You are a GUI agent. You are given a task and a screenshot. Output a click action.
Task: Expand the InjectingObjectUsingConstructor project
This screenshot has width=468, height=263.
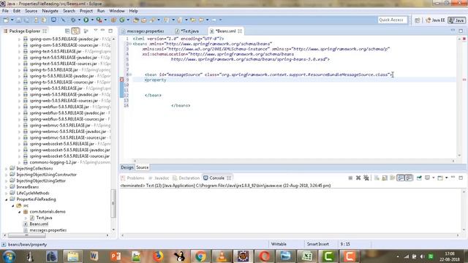[x=7, y=175]
